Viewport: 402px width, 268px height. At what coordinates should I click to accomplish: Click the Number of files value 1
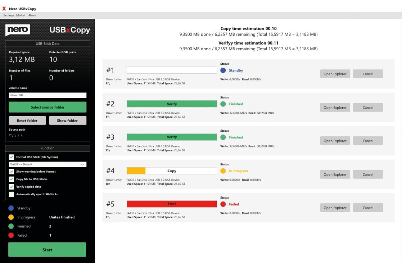click(x=11, y=78)
